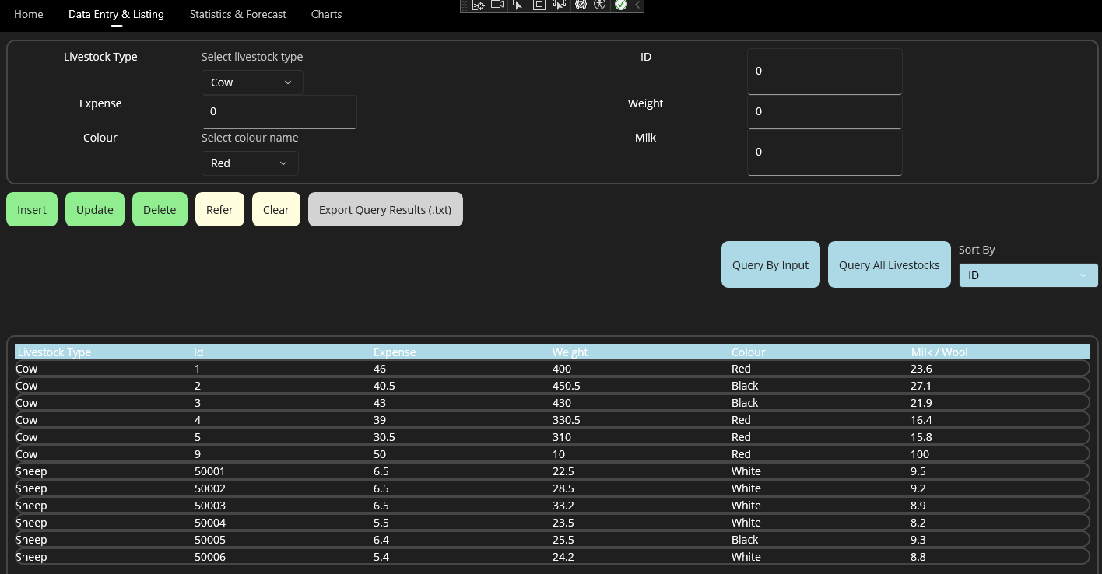Focus the Weight input field
The height and width of the screenshot is (574, 1102).
coord(825,111)
